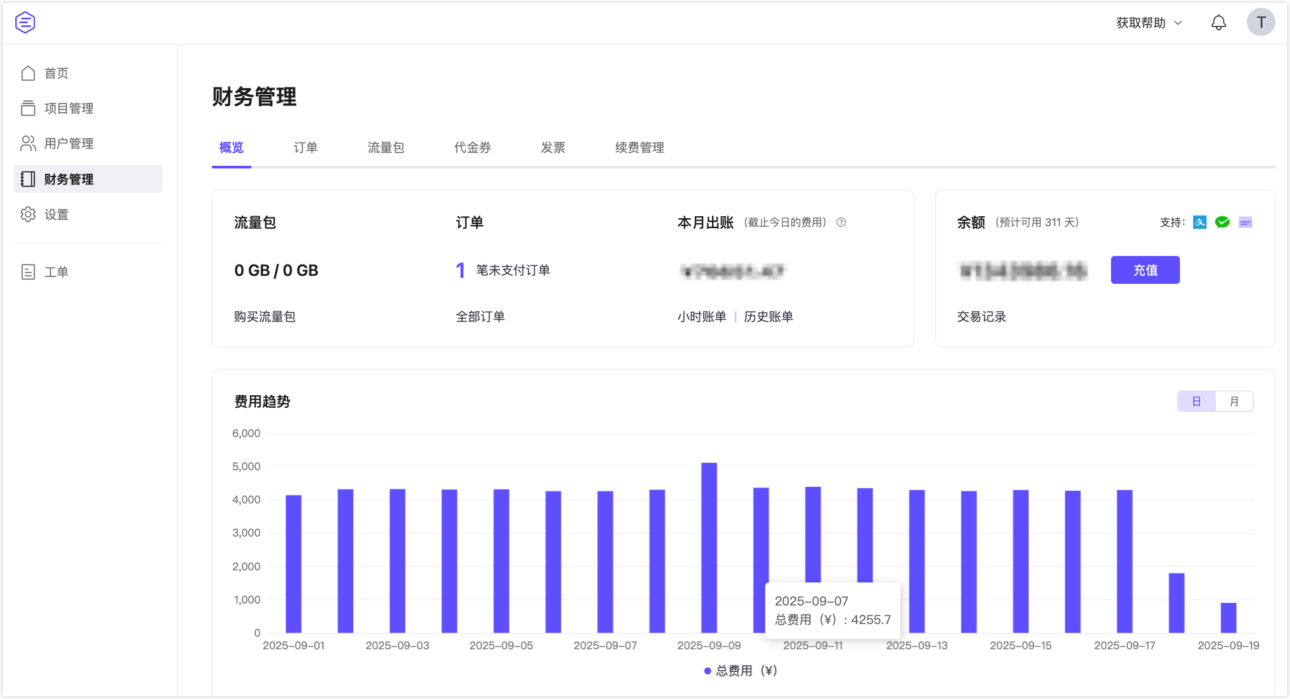
Task: Select the 项目管理 sidebar icon
Action: tap(28, 108)
